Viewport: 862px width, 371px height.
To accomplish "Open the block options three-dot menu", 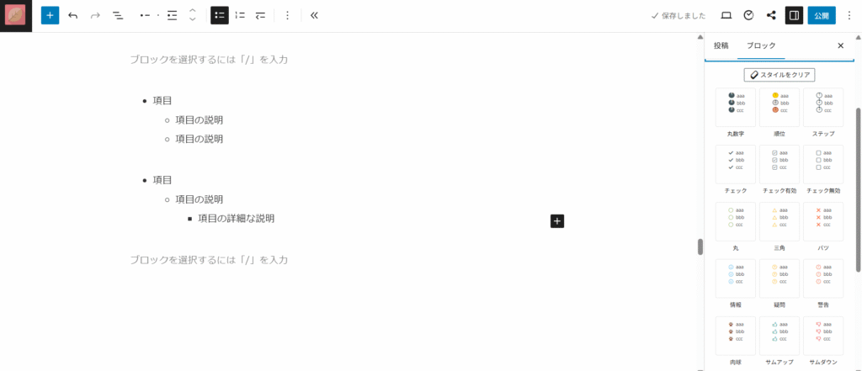I will tap(287, 15).
